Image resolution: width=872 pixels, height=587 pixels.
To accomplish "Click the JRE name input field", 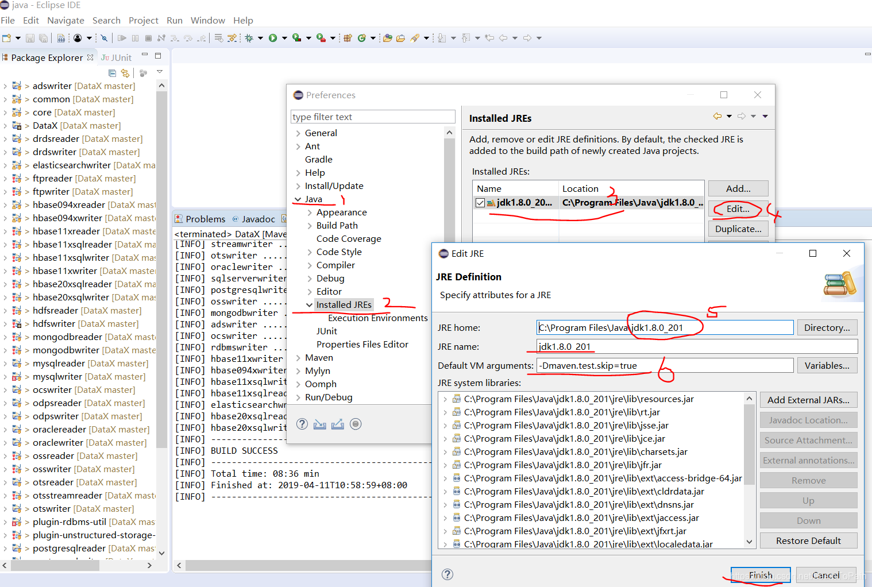I will point(697,346).
